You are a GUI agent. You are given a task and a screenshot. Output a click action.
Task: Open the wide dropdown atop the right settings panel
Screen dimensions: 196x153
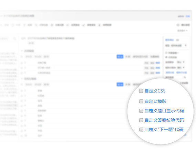click(179, 45)
